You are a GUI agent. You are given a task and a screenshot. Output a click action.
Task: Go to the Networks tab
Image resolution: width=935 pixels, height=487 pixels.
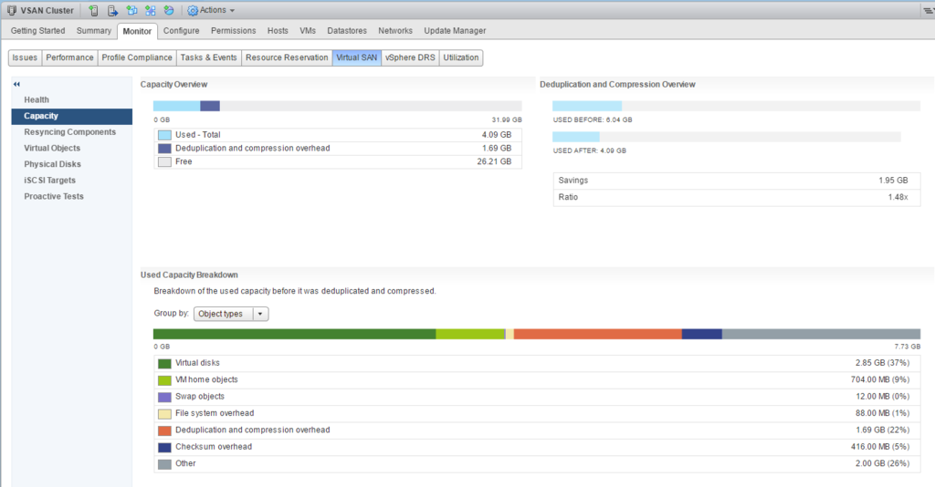[394, 31]
